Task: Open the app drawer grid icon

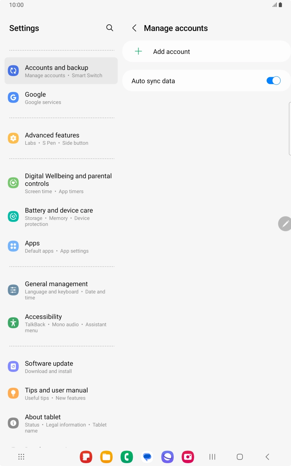Action: pyautogui.click(x=21, y=457)
